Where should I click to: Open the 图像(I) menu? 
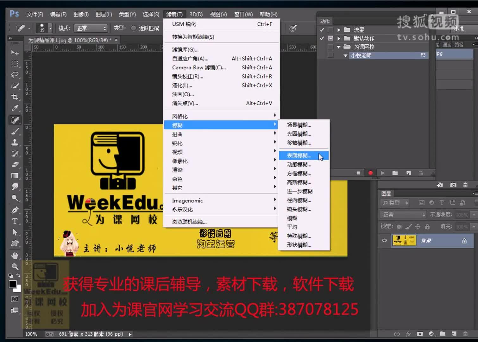[x=81, y=14]
